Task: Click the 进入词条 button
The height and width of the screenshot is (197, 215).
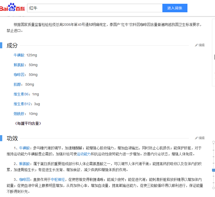Action: [x=175, y=8]
